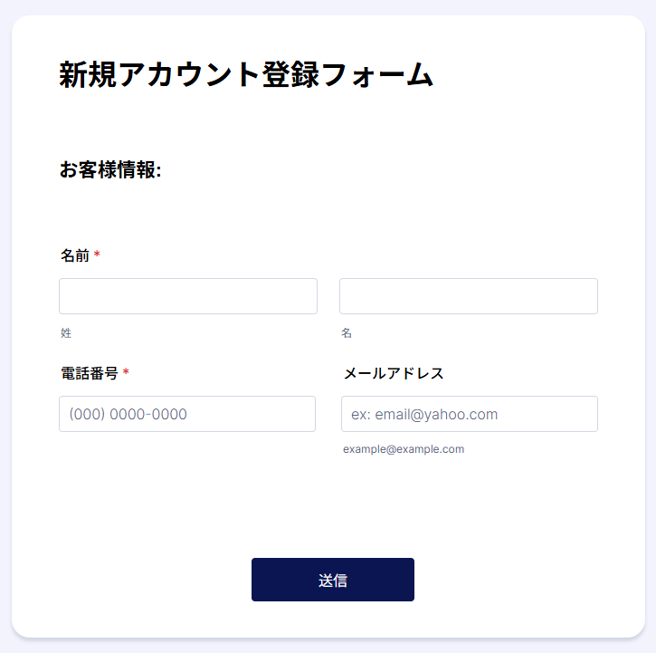Image resolution: width=656 pixels, height=653 pixels.
Task: Click the メールアドレス field label
Action: 394,373
